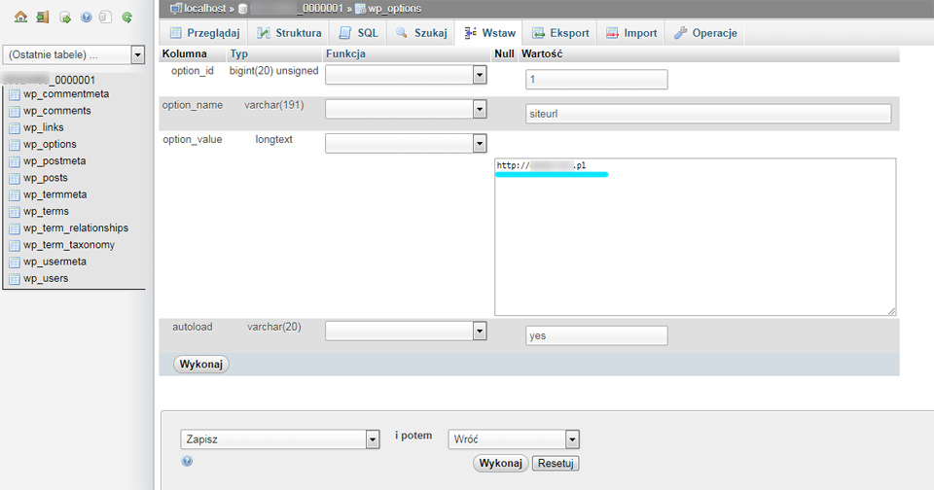934x490 pixels.
Task: Click the Kolumna column header
Action: [x=184, y=54]
